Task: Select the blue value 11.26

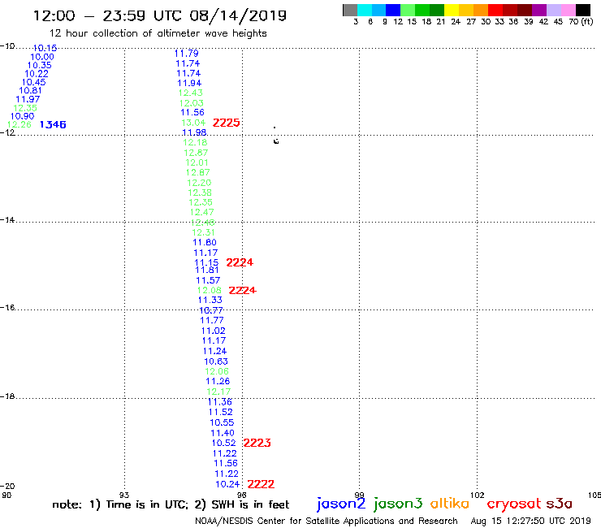Action: point(218,381)
